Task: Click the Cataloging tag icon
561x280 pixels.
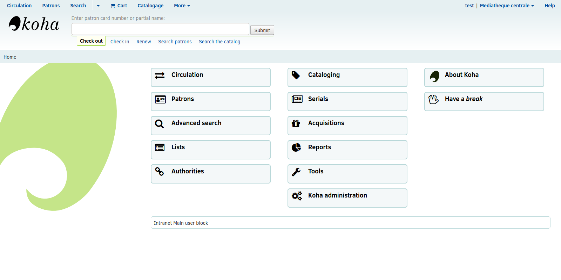Action: pyautogui.click(x=296, y=76)
